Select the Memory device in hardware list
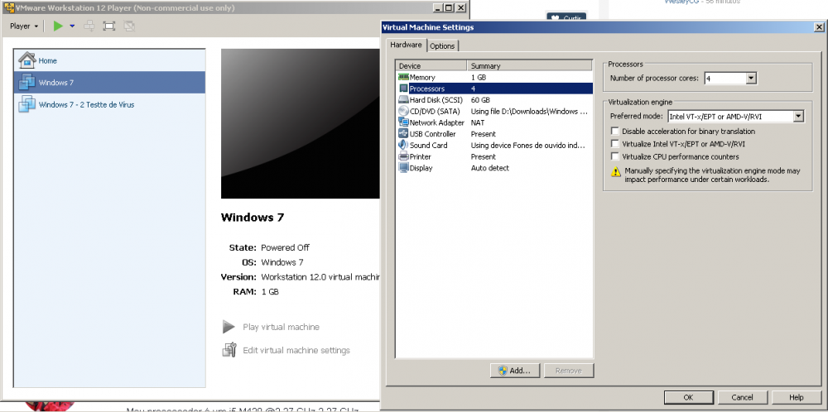Viewport: 828px width, 412px height. point(422,77)
